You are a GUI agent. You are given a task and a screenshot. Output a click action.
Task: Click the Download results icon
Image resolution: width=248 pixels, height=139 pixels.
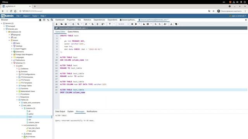point(171,24)
